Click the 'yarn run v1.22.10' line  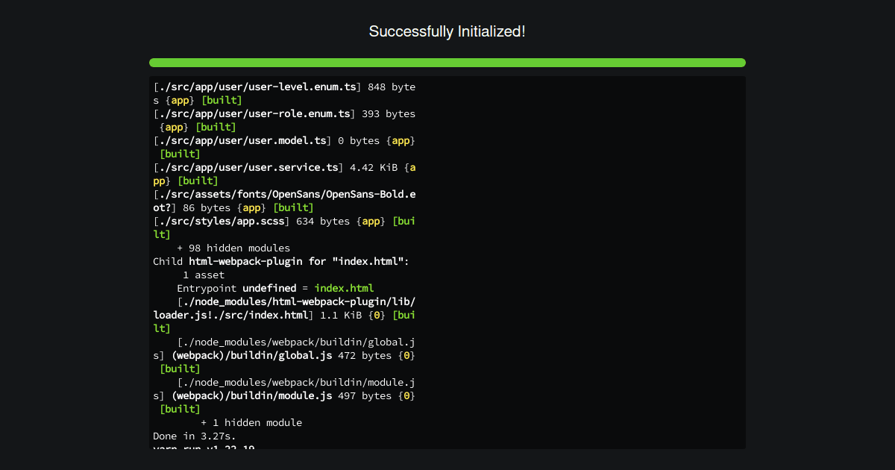point(203,448)
